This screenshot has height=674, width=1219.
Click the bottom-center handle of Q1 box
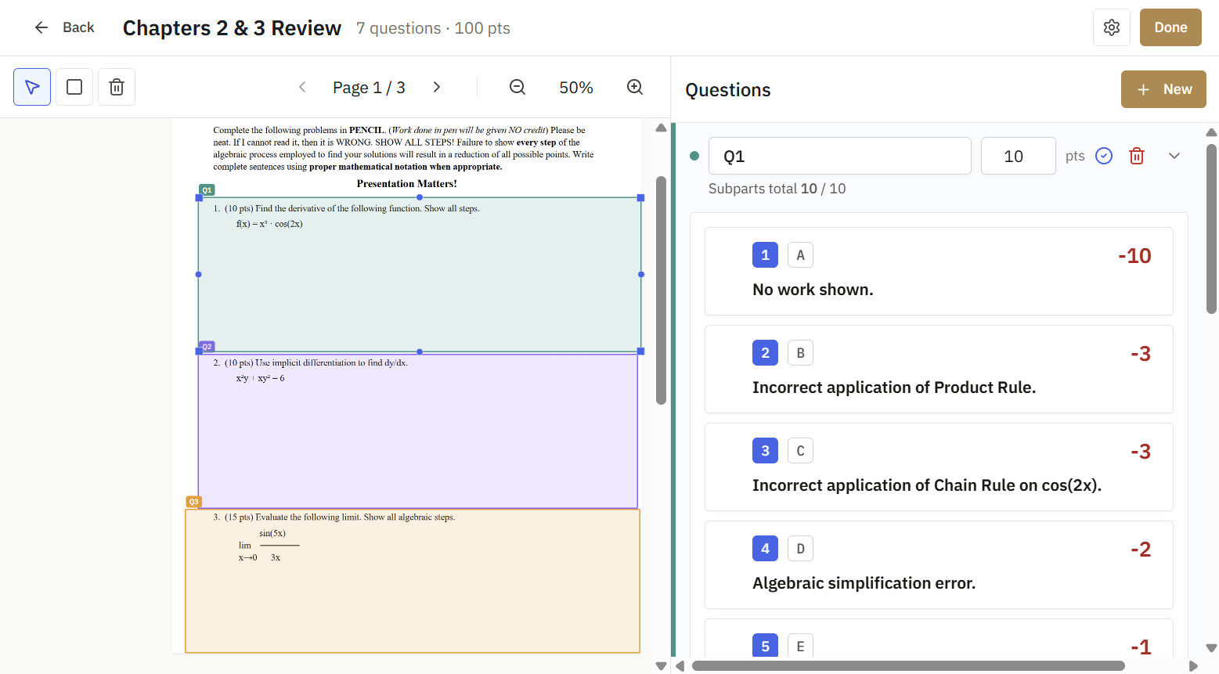click(x=420, y=351)
